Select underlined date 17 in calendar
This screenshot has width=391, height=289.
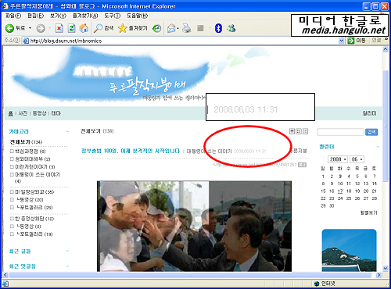(x=340, y=191)
